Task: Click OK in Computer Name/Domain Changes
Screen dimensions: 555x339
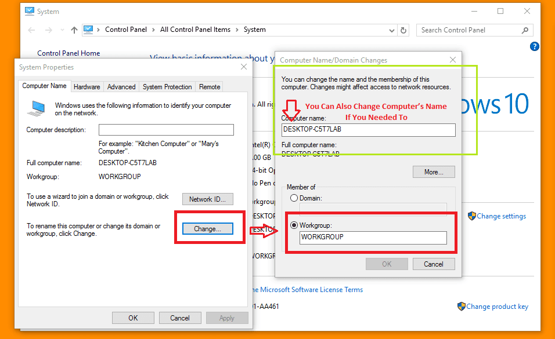Action: 387,264
